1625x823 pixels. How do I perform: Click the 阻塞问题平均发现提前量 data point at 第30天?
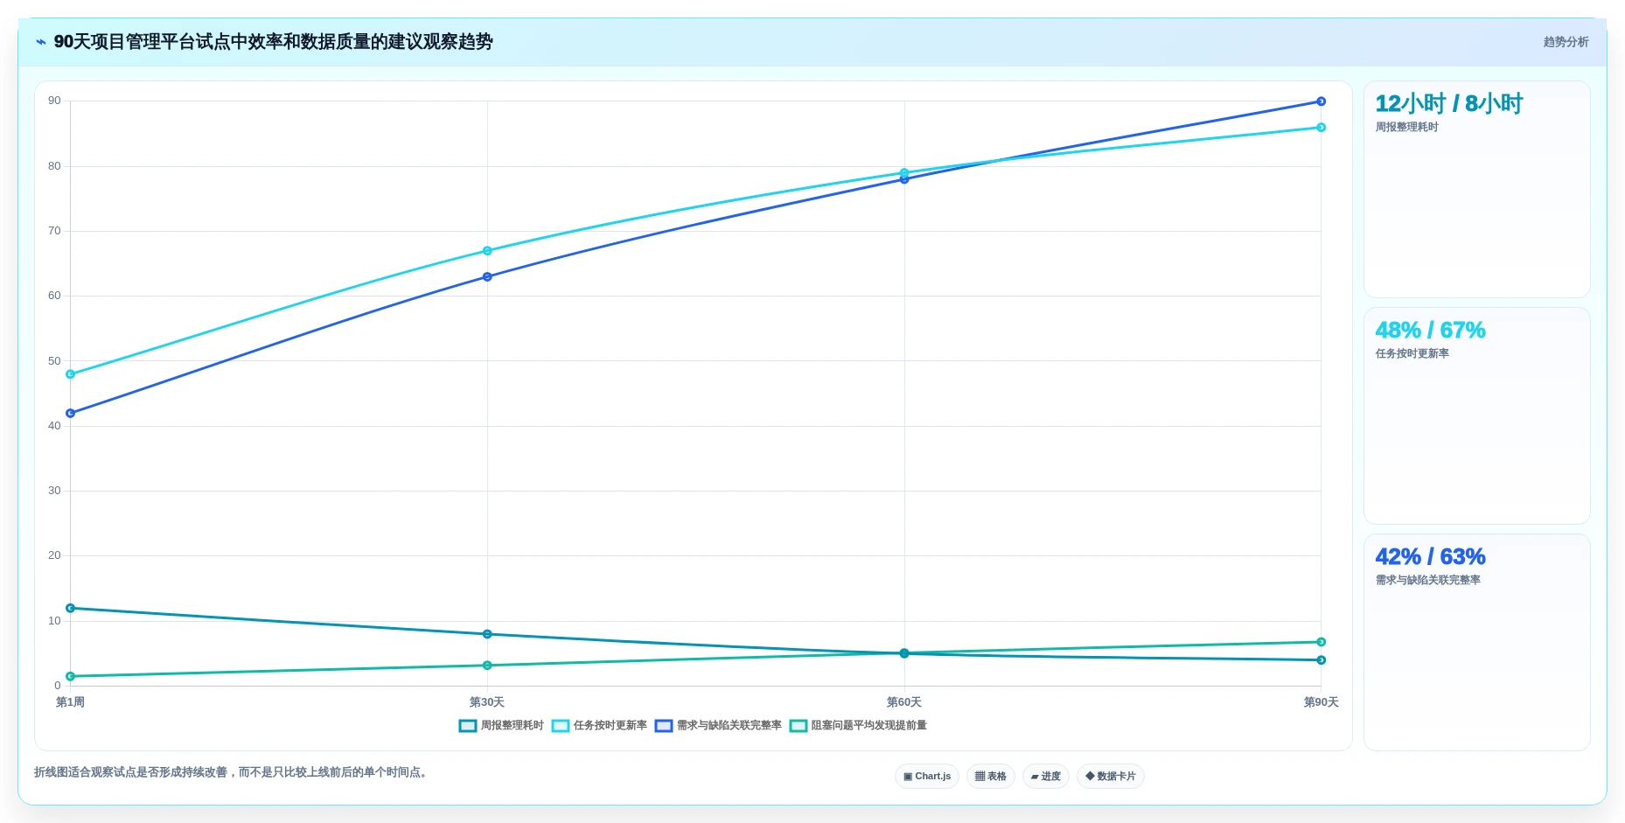click(487, 666)
